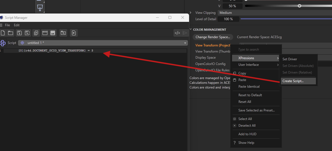Click the Change Render Space... button
This screenshot has height=151, width=332.
[x=213, y=37]
